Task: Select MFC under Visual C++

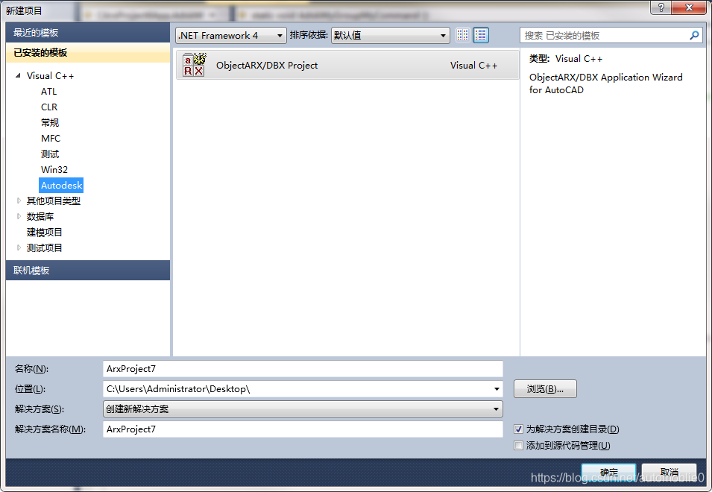Action: pos(51,139)
